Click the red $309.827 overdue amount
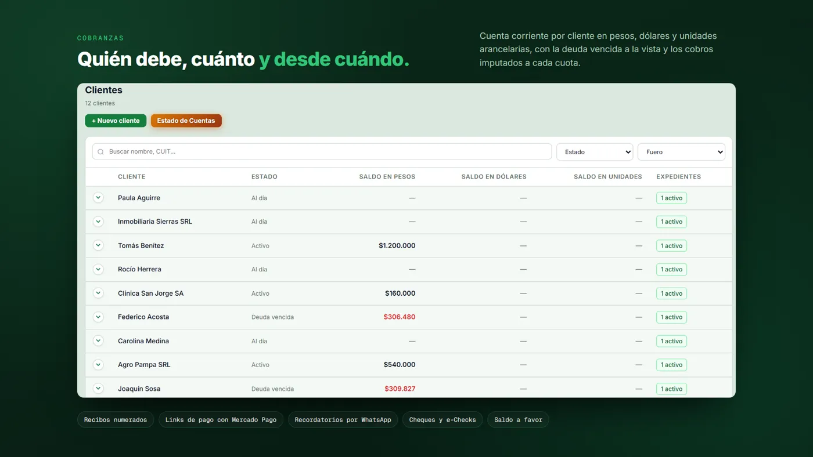Screen dimensions: 813x457 pos(400,389)
